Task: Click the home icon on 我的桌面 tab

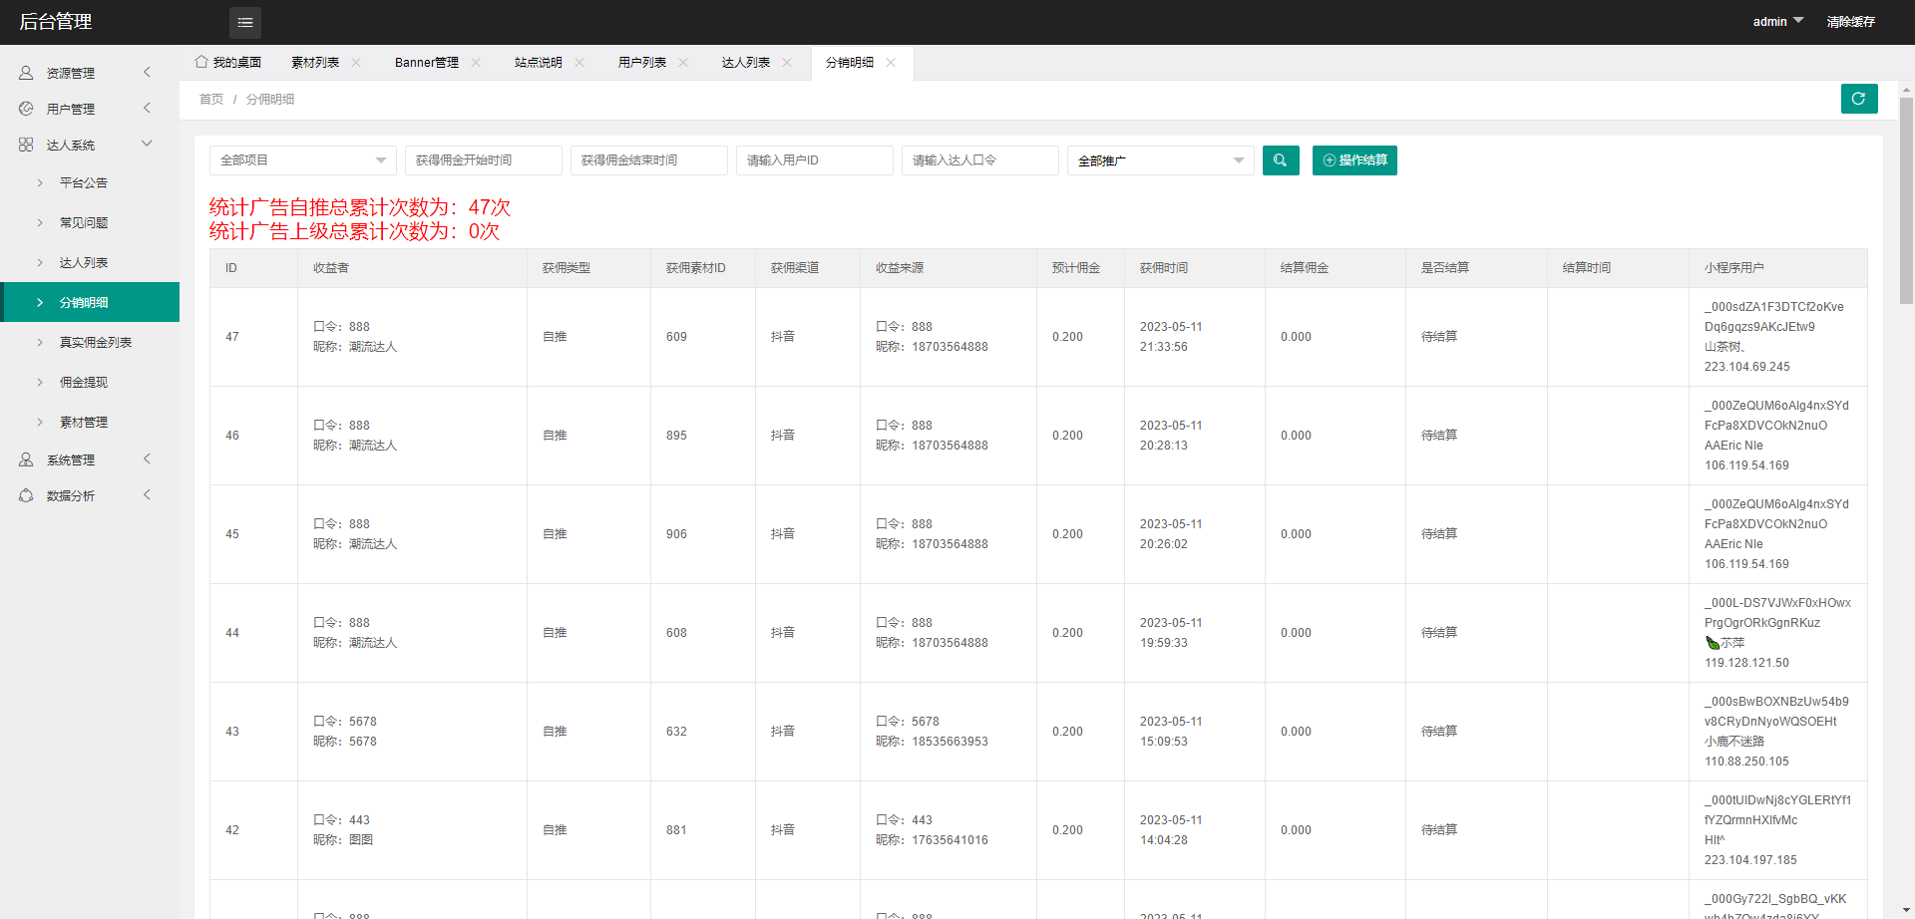Action: click(201, 62)
